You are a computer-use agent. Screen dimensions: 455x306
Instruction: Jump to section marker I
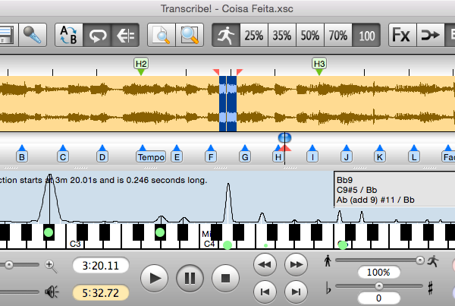312,157
